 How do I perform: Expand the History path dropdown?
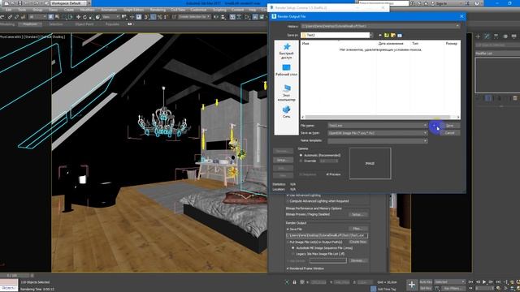[x=457, y=26]
